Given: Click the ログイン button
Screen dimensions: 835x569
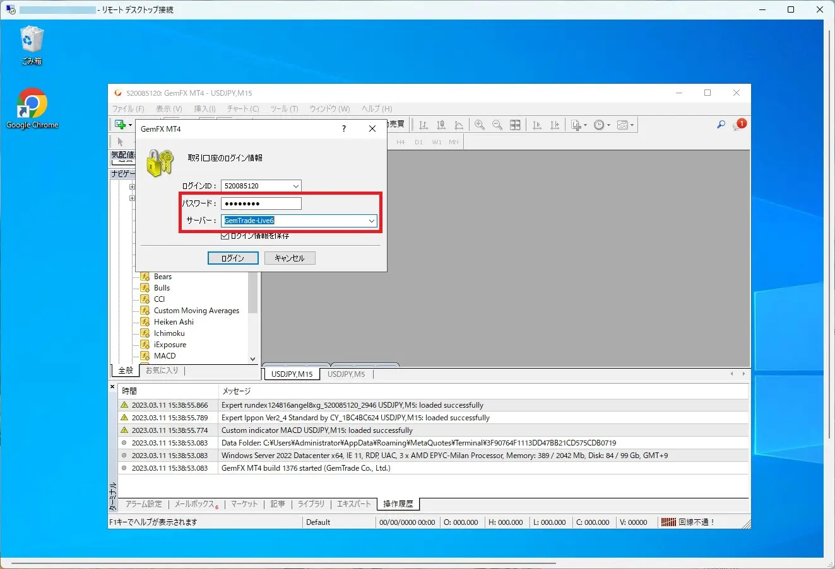Looking at the screenshot, I should (x=233, y=258).
